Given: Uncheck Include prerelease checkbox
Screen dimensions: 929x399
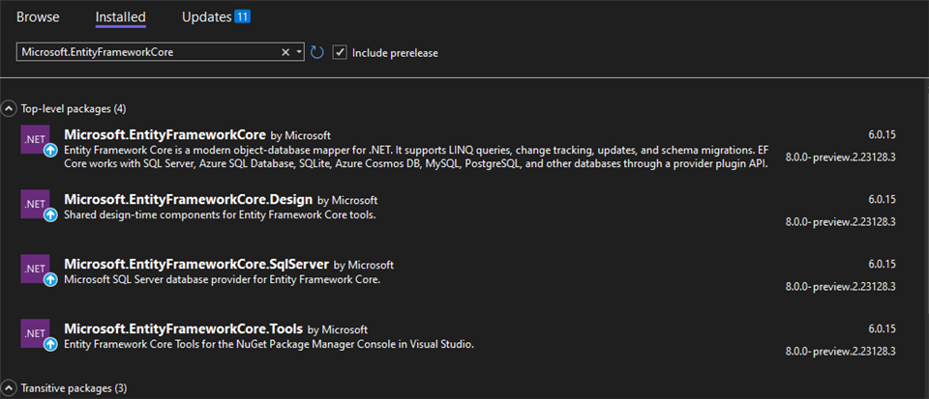Looking at the screenshot, I should click(340, 52).
